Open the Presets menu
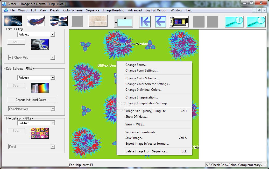The image size is (269, 169). tap(55, 10)
